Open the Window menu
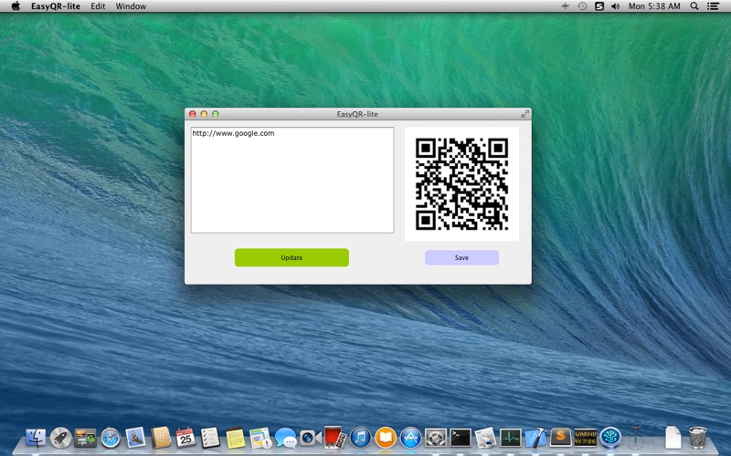The width and height of the screenshot is (731, 456). tap(131, 6)
